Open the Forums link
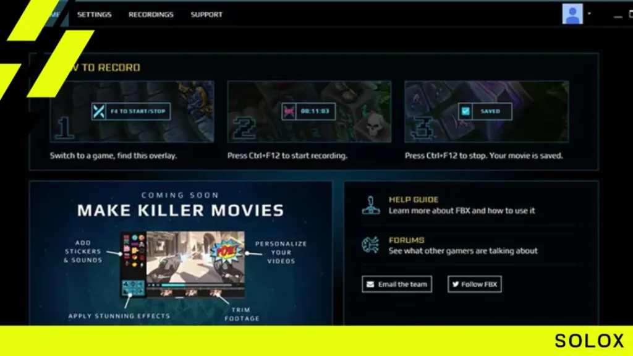This screenshot has width=633, height=356. tap(407, 240)
